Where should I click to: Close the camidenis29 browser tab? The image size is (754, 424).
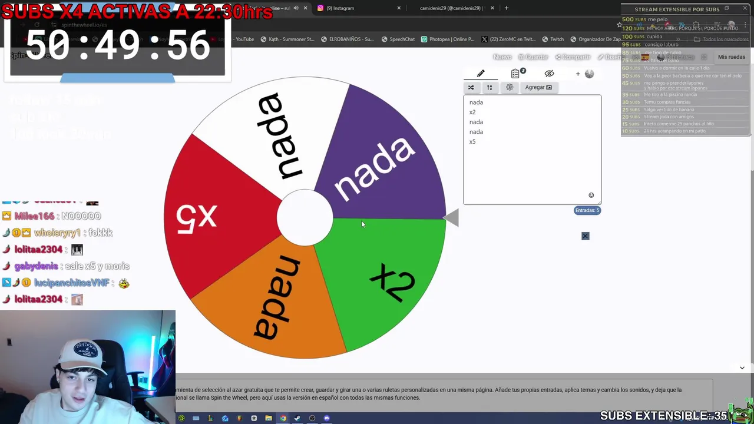coord(492,8)
